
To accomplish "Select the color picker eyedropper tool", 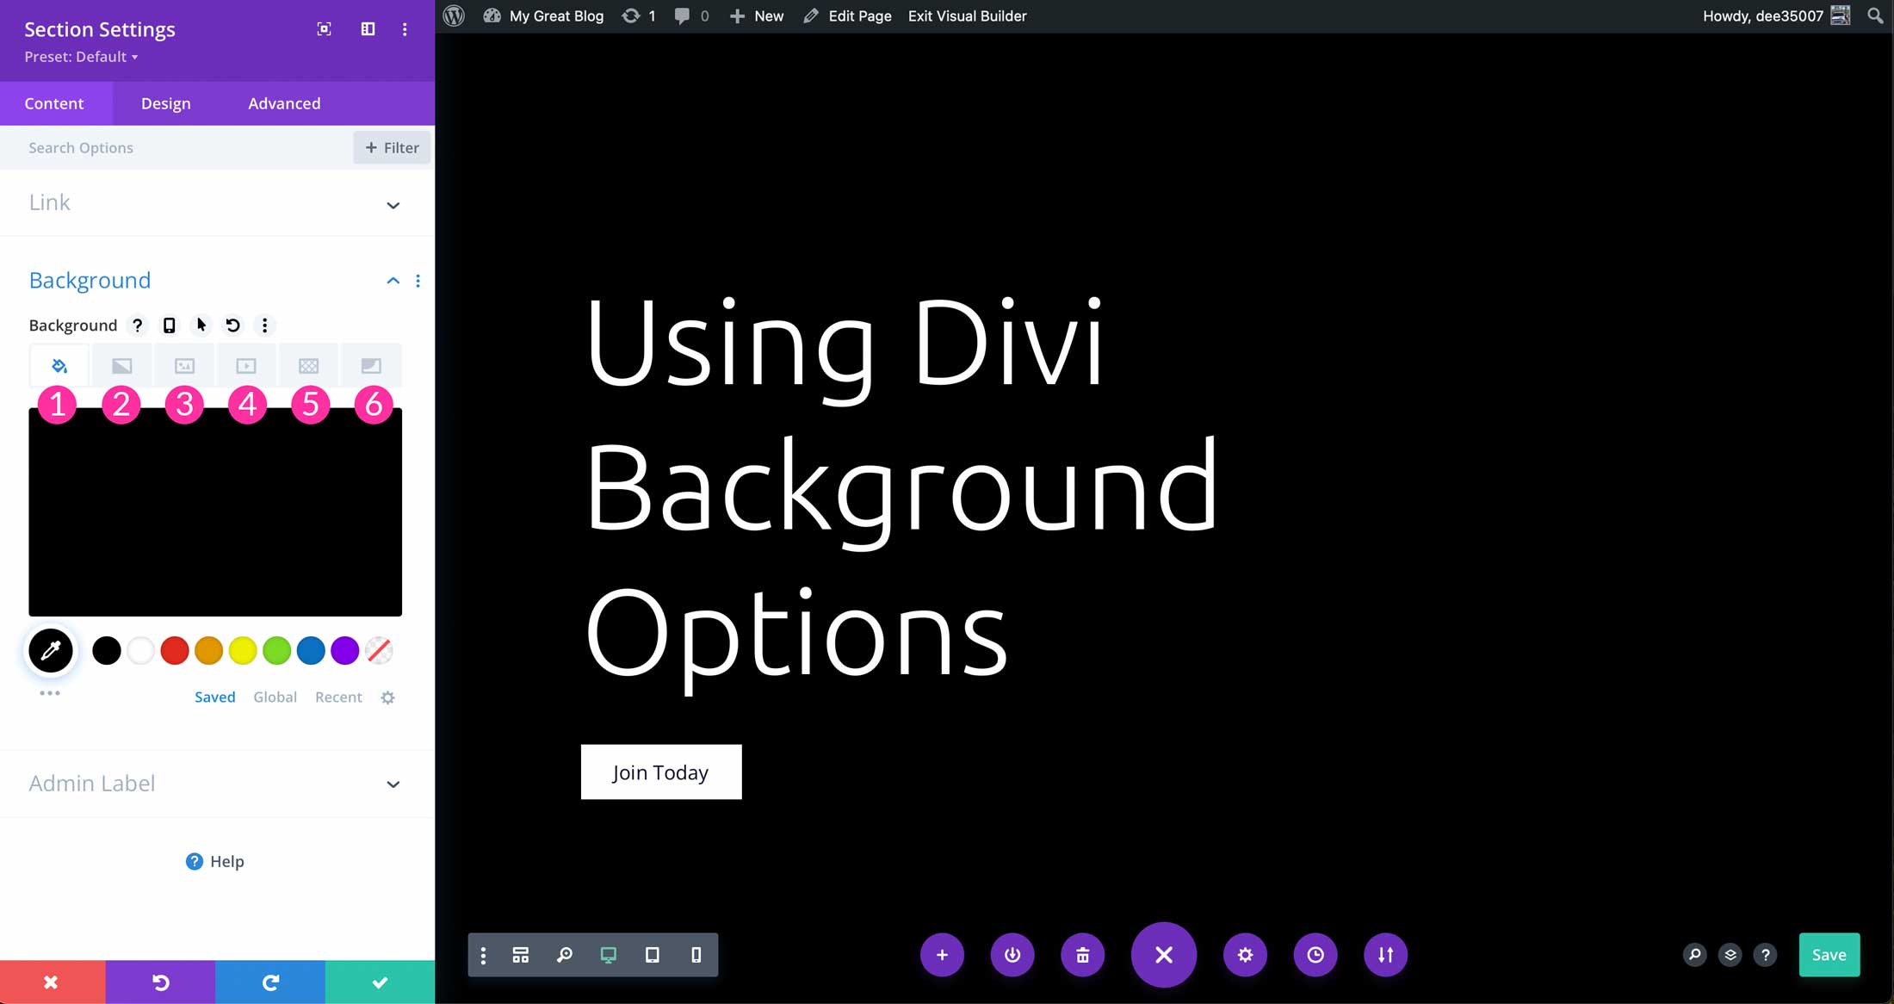I will (x=52, y=649).
